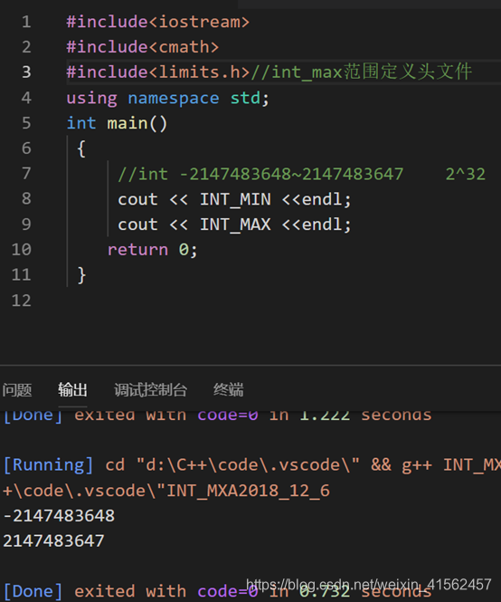Image resolution: width=501 pixels, height=602 pixels.
Task: Click the INT_MIN identifier on line 8
Action: (x=235, y=200)
